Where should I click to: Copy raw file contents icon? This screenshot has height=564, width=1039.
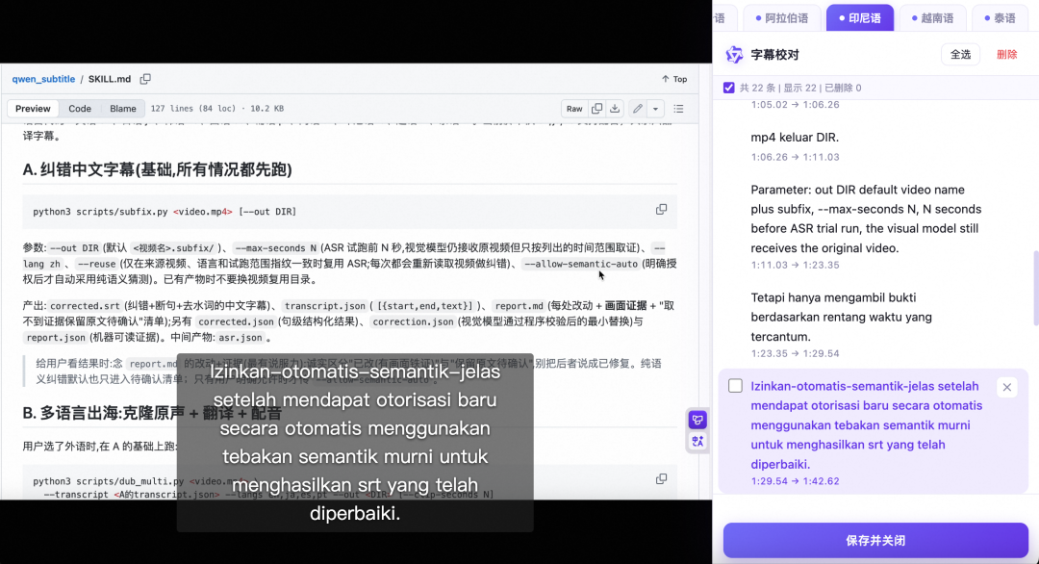click(x=597, y=109)
